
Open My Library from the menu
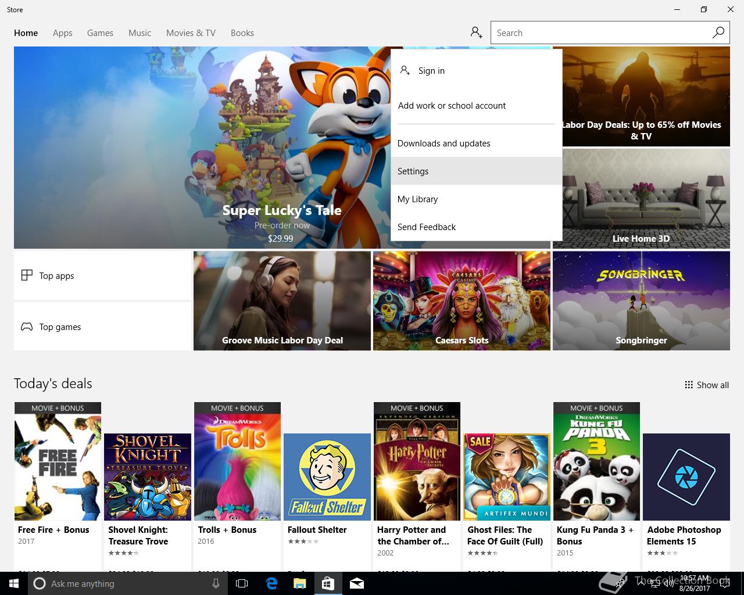(477, 199)
